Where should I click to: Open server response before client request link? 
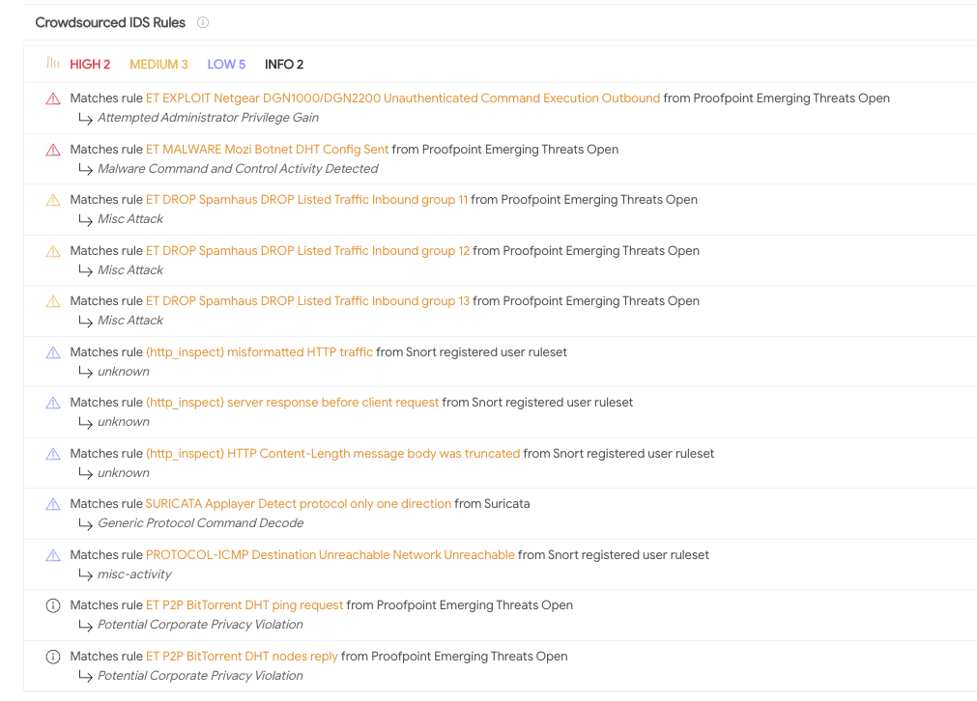pos(292,403)
